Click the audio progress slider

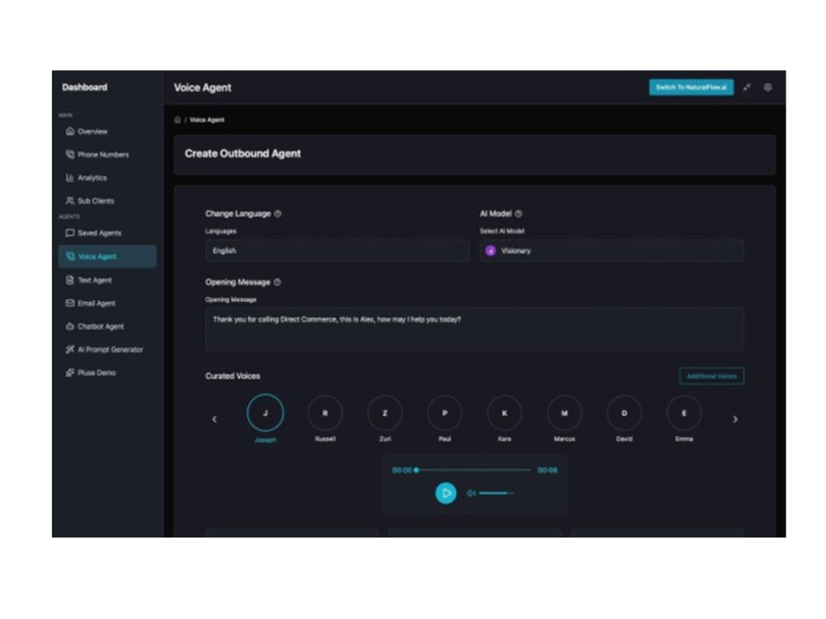(473, 470)
